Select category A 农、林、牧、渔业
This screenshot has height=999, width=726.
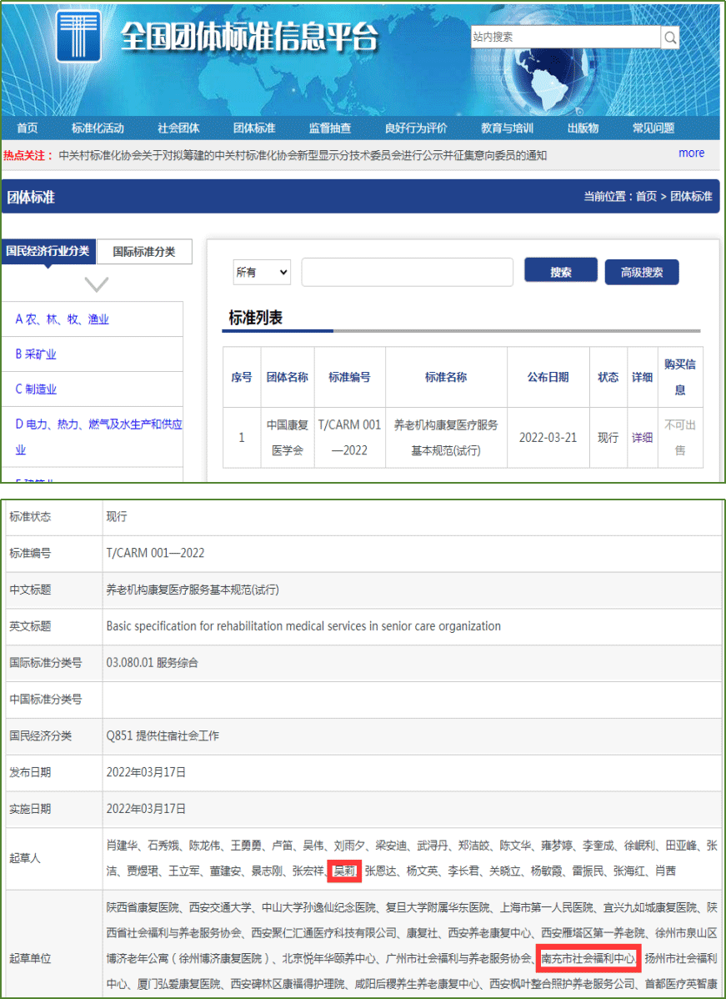(63, 319)
